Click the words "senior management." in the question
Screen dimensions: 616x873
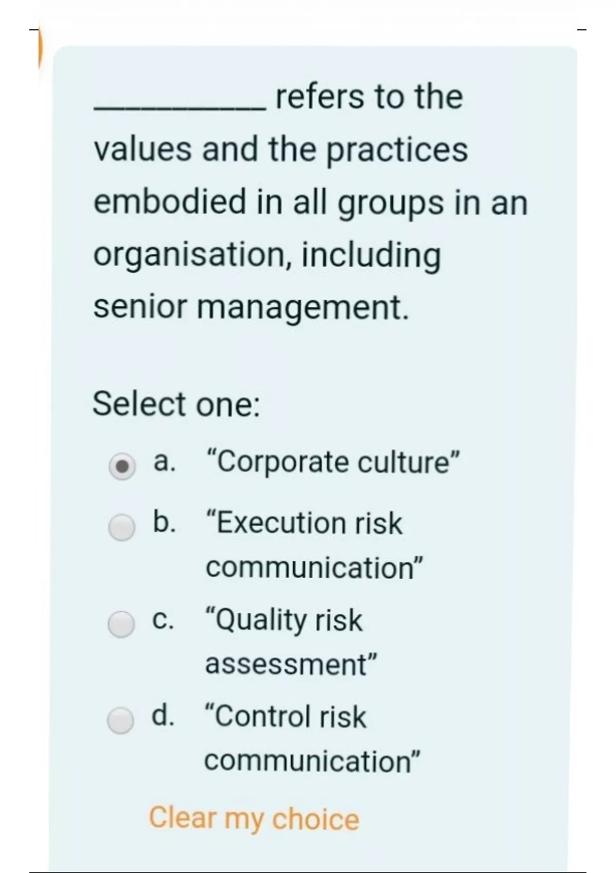(251, 307)
